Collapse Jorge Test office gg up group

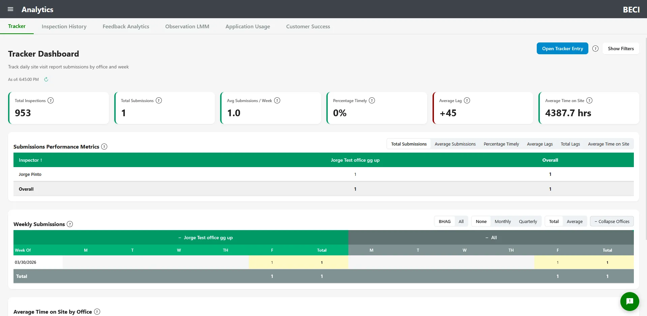180,238
